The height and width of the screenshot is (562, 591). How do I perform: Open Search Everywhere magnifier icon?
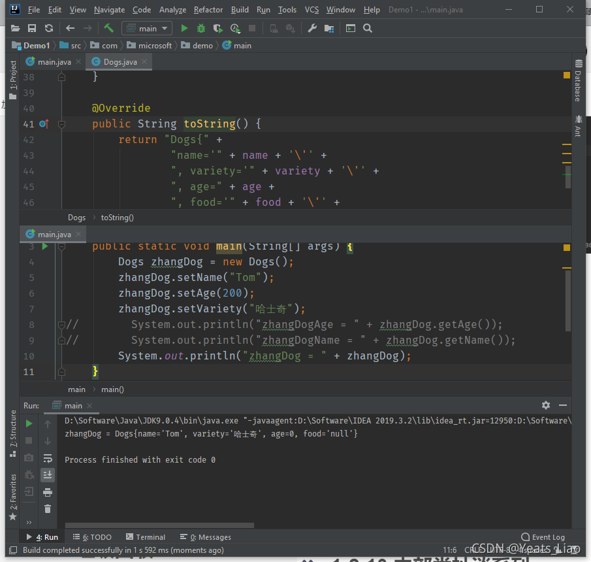coord(368,28)
